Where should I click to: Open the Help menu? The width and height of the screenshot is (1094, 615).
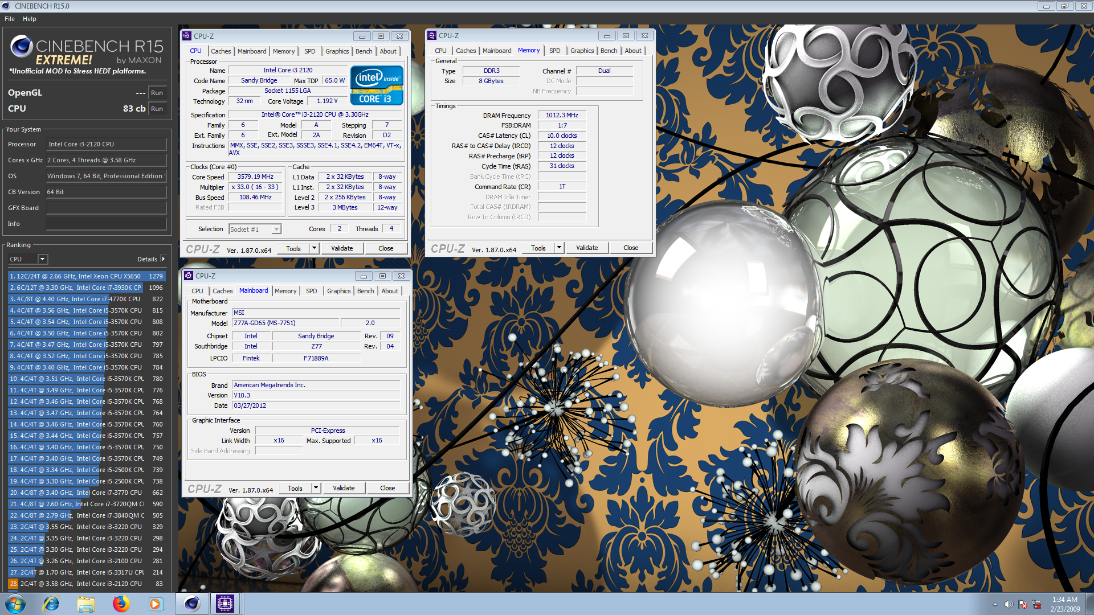point(30,19)
